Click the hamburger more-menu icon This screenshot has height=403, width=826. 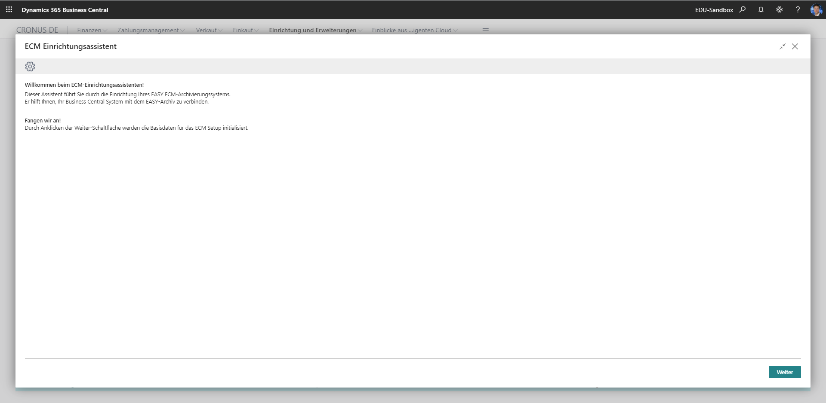click(486, 31)
